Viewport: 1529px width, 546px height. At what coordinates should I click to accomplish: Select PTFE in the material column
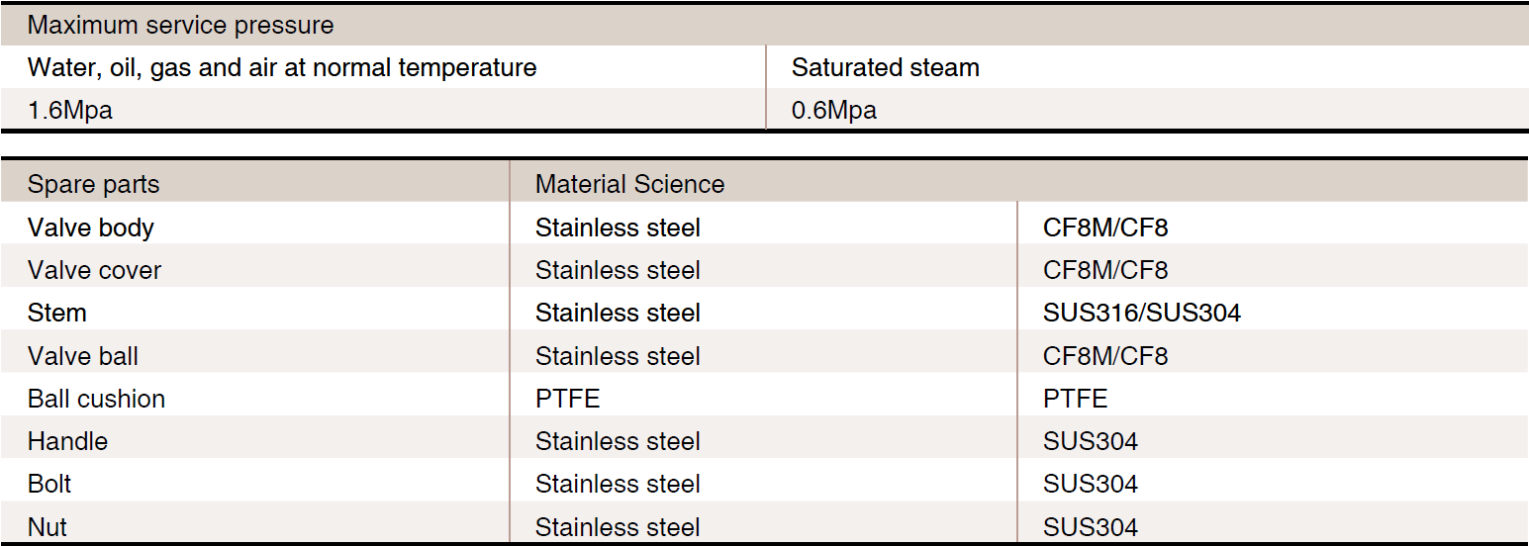point(568,399)
